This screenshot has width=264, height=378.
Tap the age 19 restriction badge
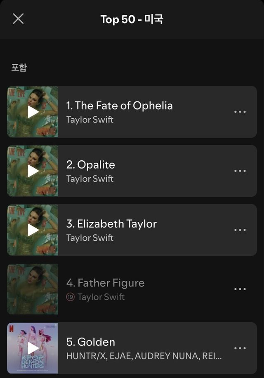71,297
